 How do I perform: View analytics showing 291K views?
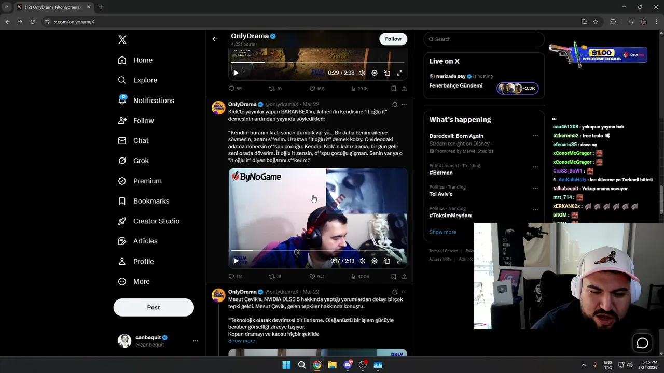pyautogui.click(x=359, y=89)
